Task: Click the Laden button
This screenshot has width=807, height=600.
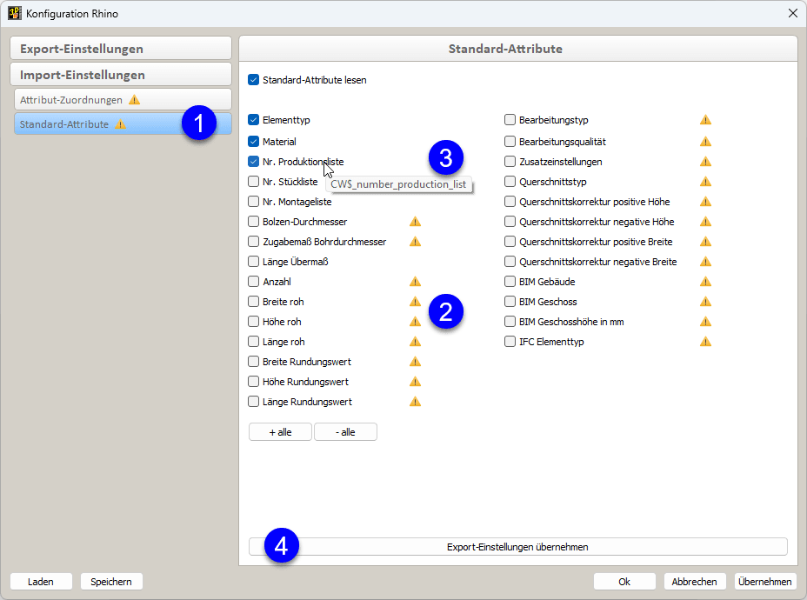Action: pyautogui.click(x=41, y=582)
